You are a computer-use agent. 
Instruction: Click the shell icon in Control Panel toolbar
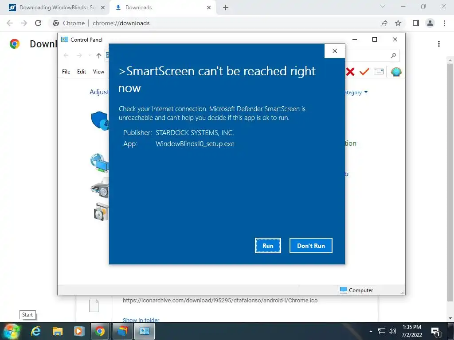coord(396,71)
